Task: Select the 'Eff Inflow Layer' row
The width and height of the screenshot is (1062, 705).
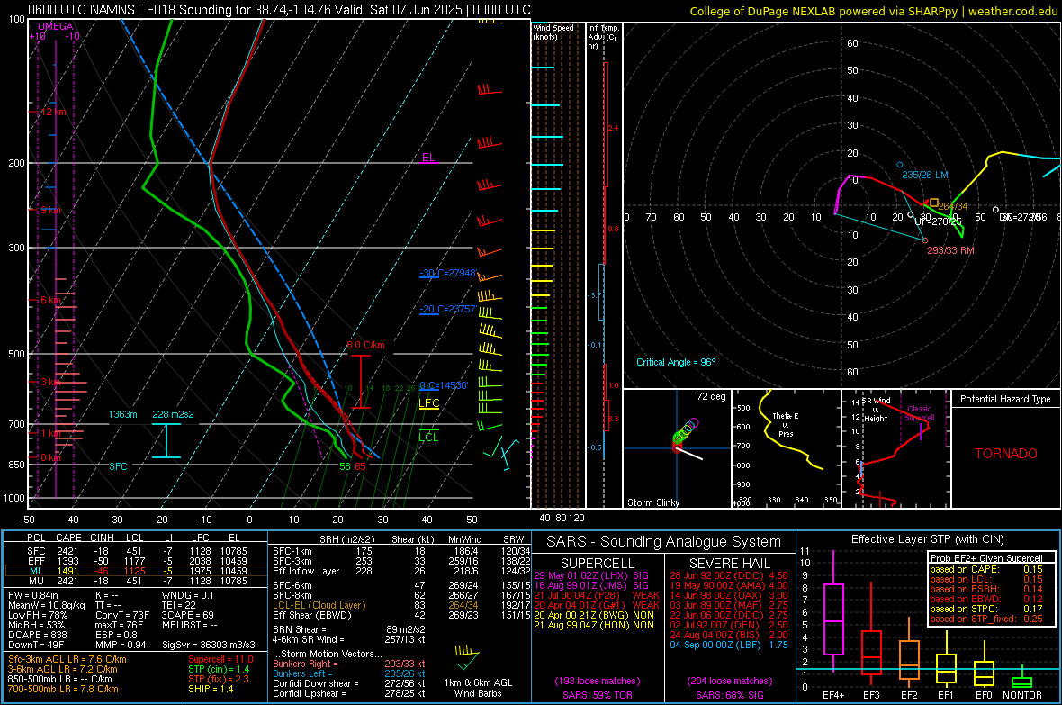Action: pos(401,571)
